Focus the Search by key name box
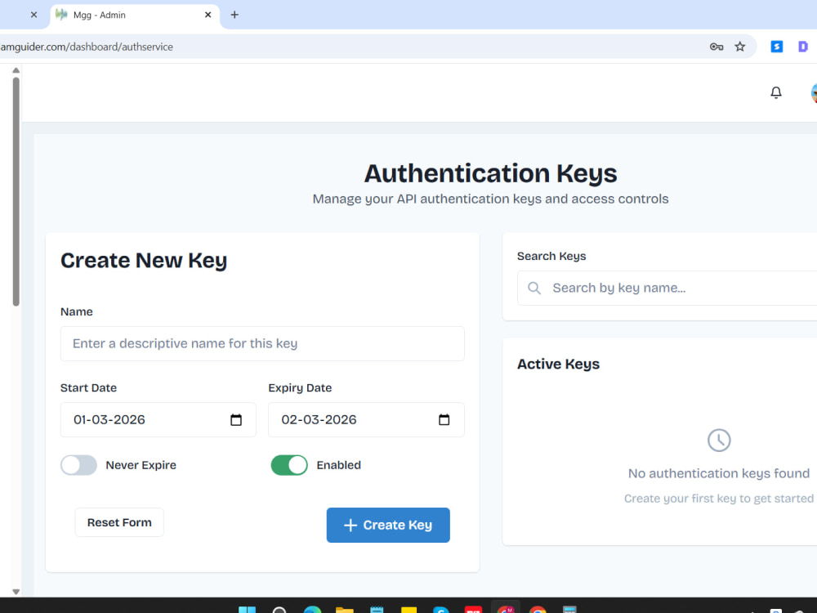 point(667,288)
